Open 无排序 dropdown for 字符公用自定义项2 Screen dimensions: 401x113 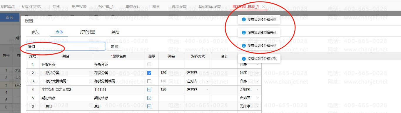click(x=249, y=89)
